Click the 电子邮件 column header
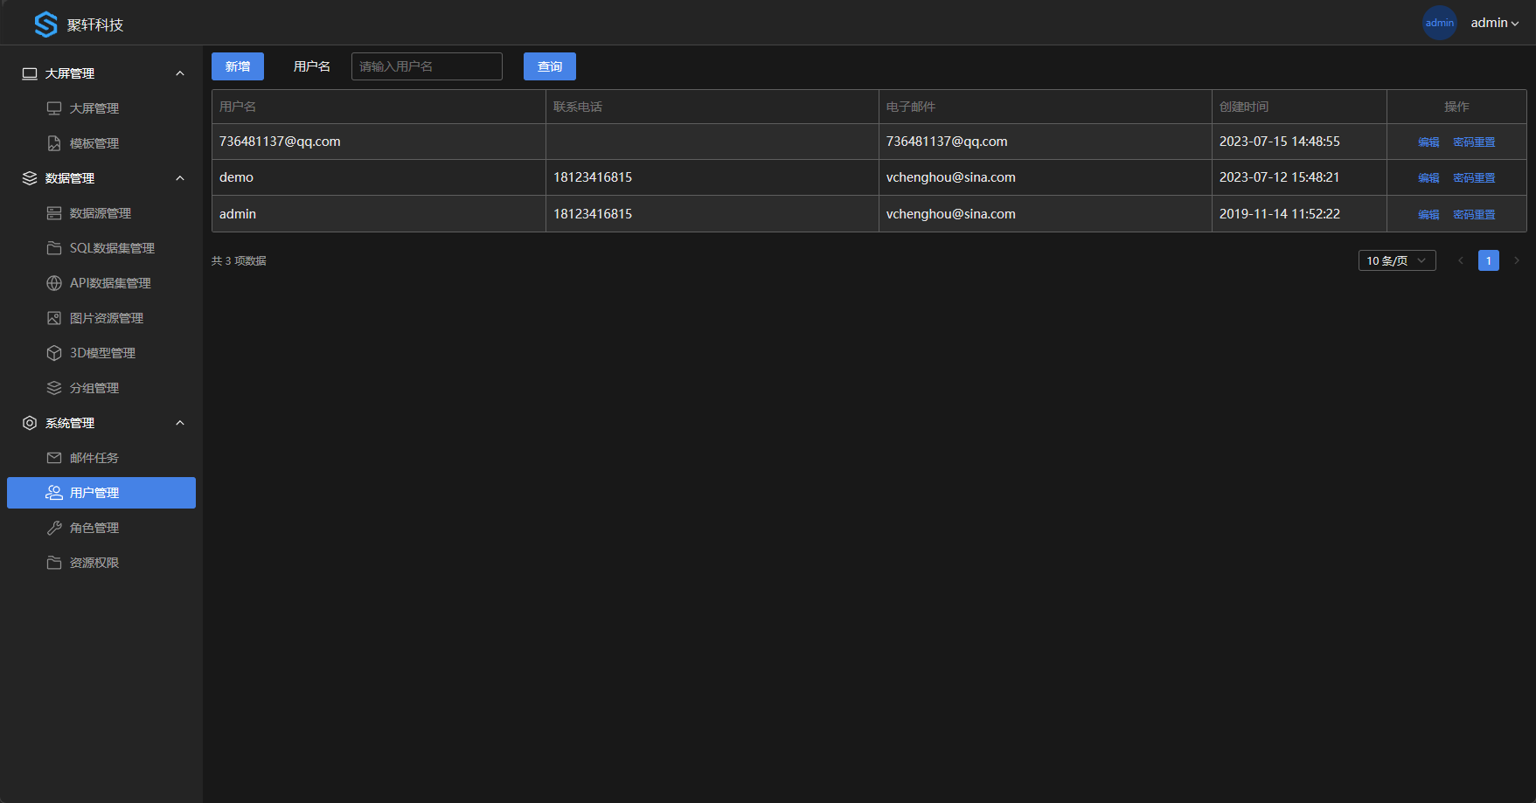Viewport: 1536px width, 803px height. pyautogui.click(x=1045, y=107)
